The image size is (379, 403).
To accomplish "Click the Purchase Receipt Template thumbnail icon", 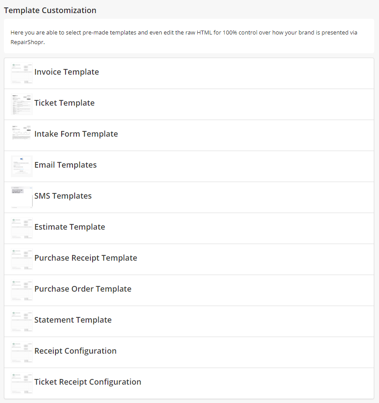I will (22, 259).
